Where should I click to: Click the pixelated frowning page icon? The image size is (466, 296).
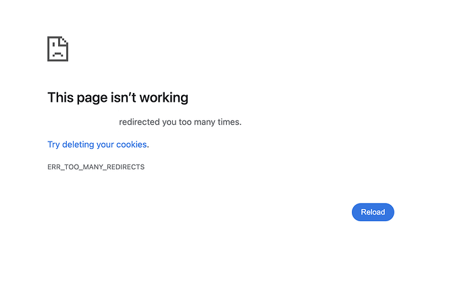[58, 49]
